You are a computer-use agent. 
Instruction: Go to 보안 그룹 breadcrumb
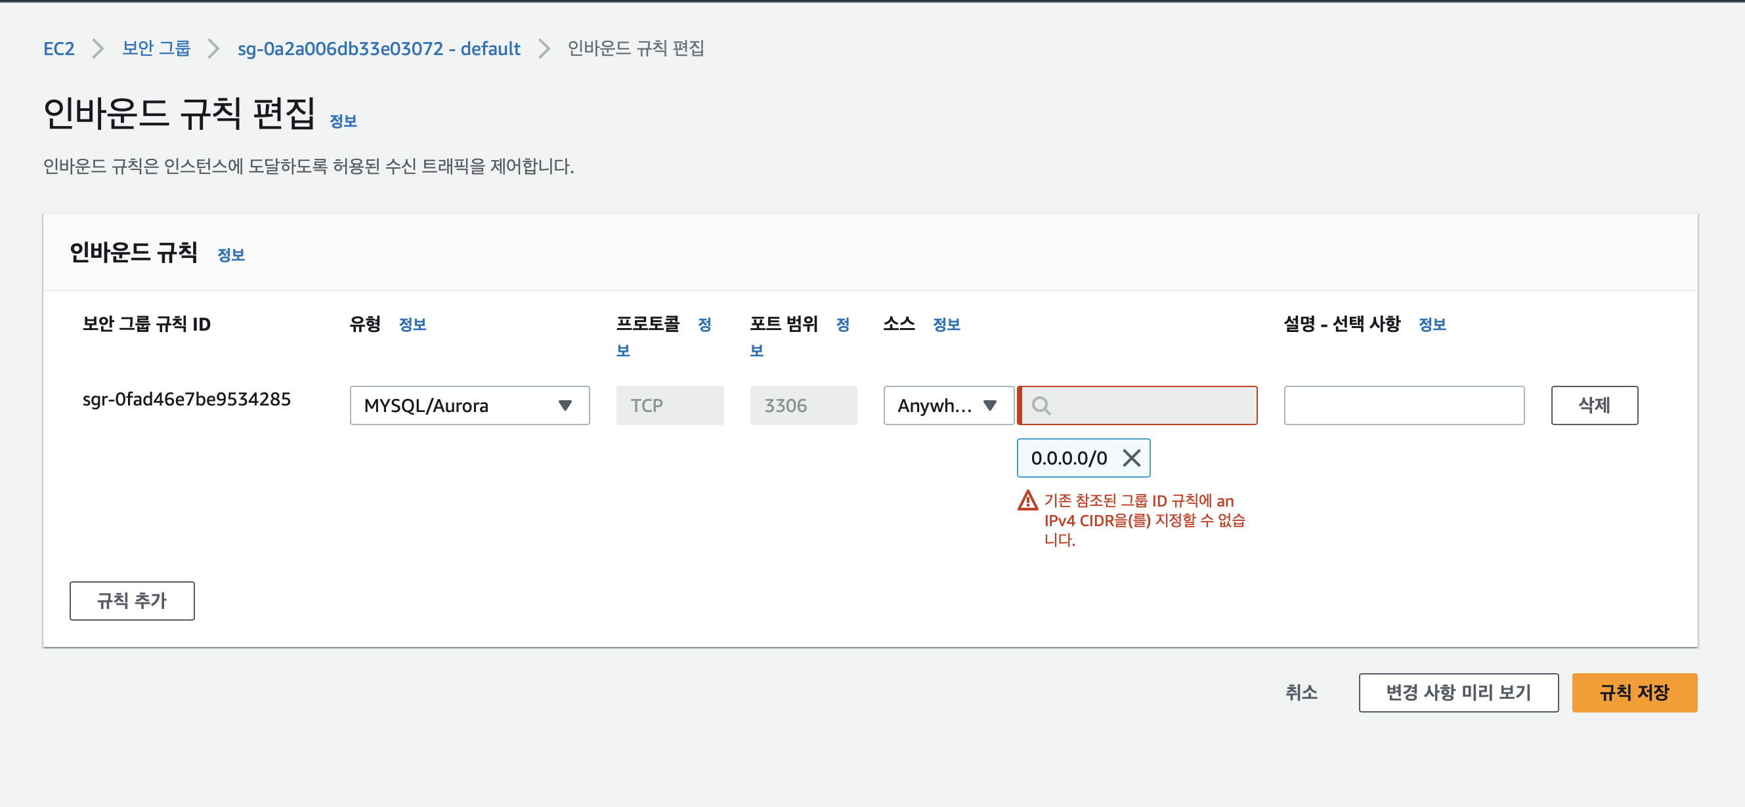(156, 49)
